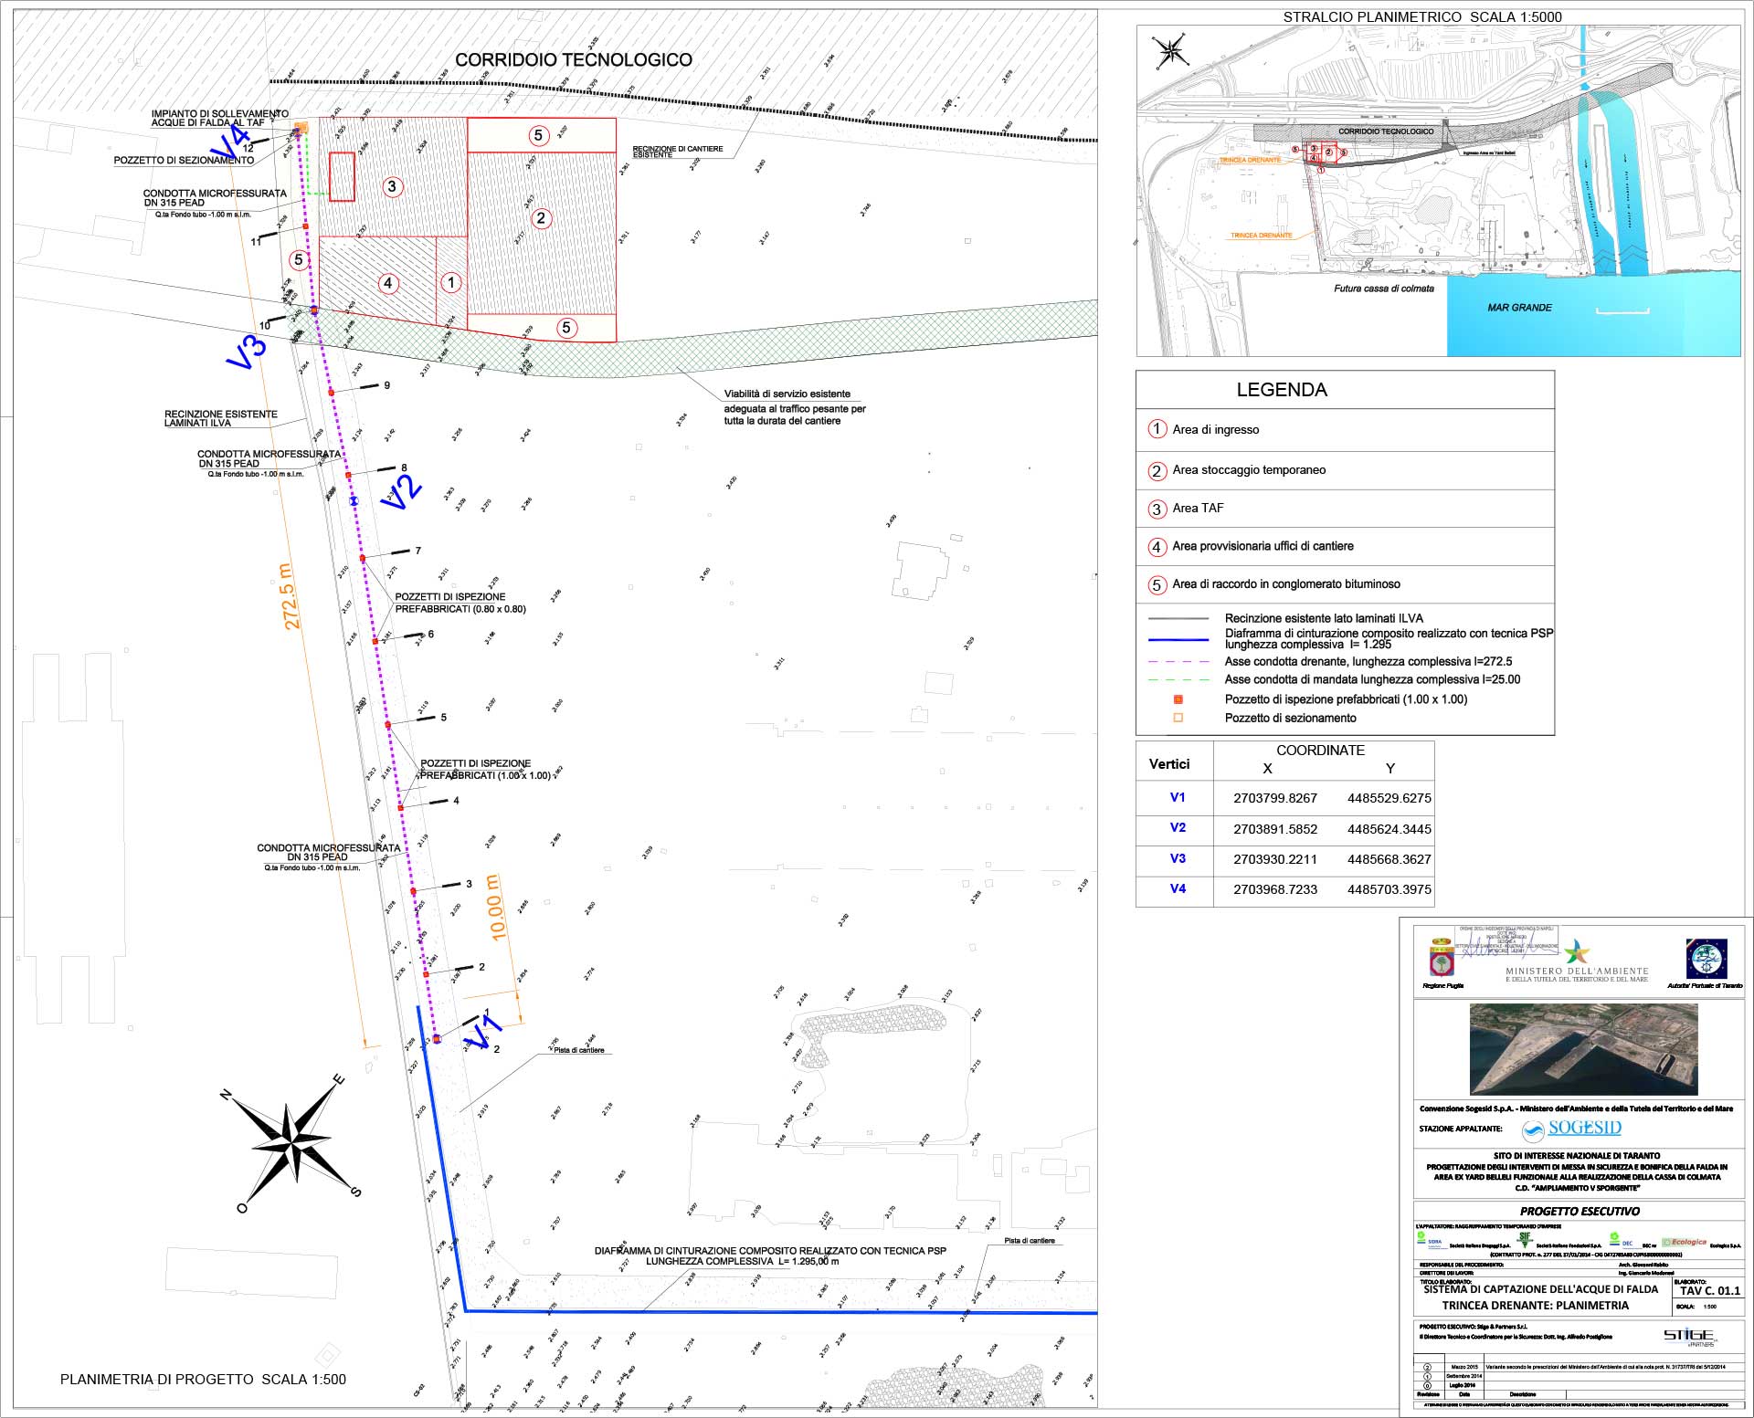Click the RECINZIONE DI CANTIERE ESISTENTE label
The width and height of the screenshot is (1754, 1418).
pos(678,152)
